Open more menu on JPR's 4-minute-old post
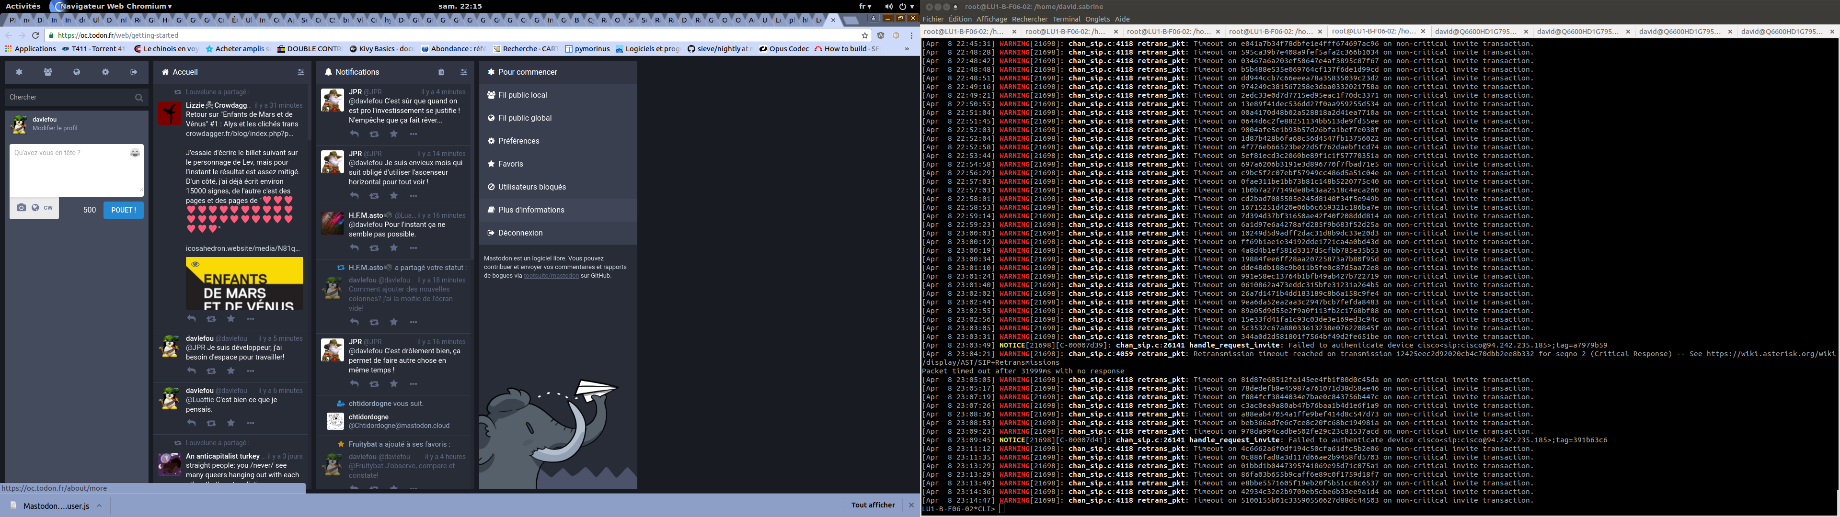 tap(413, 134)
